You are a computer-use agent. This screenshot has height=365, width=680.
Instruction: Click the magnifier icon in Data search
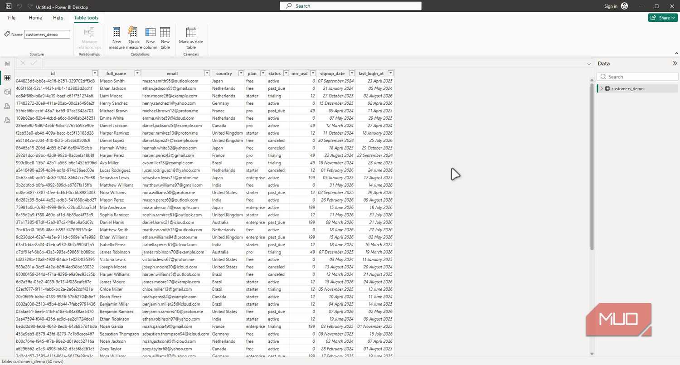click(x=602, y=77)
